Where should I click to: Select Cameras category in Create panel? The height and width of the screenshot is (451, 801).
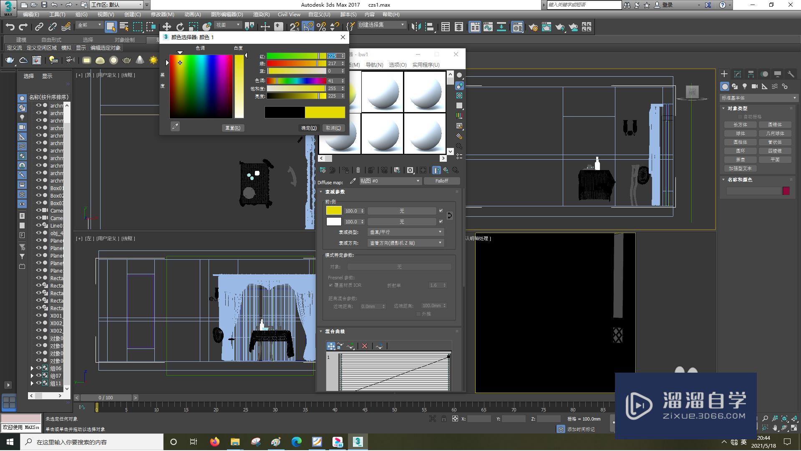[x=755, y=86]
